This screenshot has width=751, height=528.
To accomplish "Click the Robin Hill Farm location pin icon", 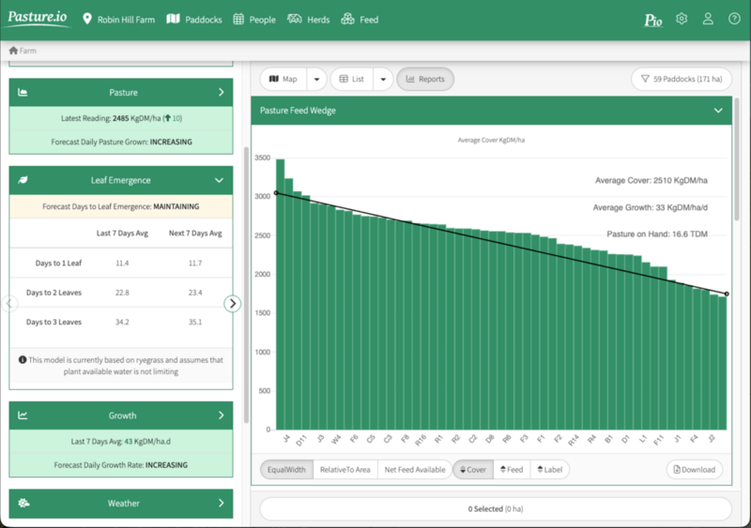I will [86, 19].
